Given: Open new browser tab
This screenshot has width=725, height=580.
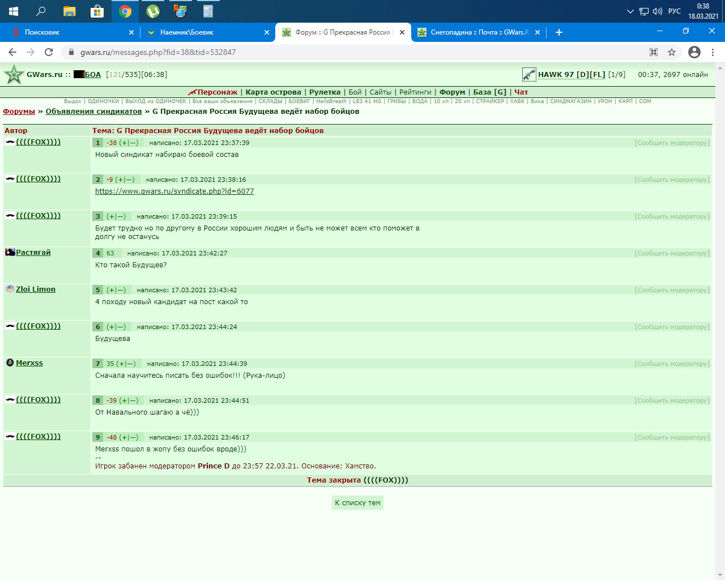Looking at the screenshot, I should (559, 32).
